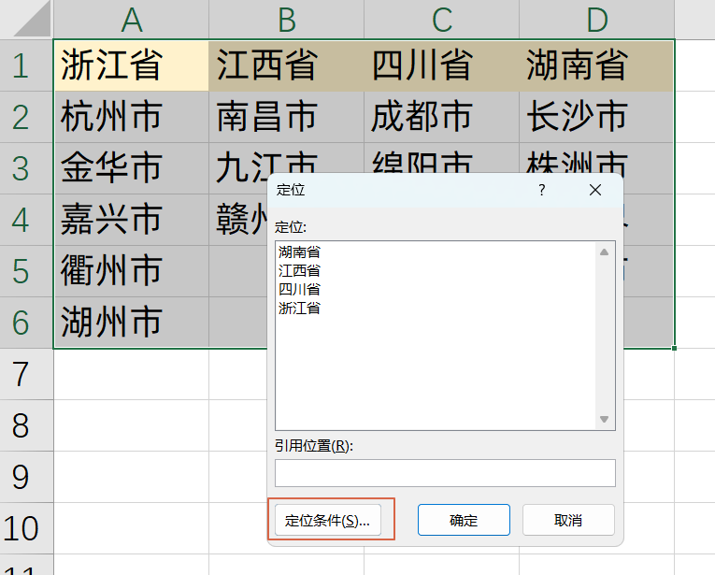Image resolution: width=715 pixels, height=575 pixels.
Task: Select row 6 header
Action: pyautogui.click(x=26, y=323)
